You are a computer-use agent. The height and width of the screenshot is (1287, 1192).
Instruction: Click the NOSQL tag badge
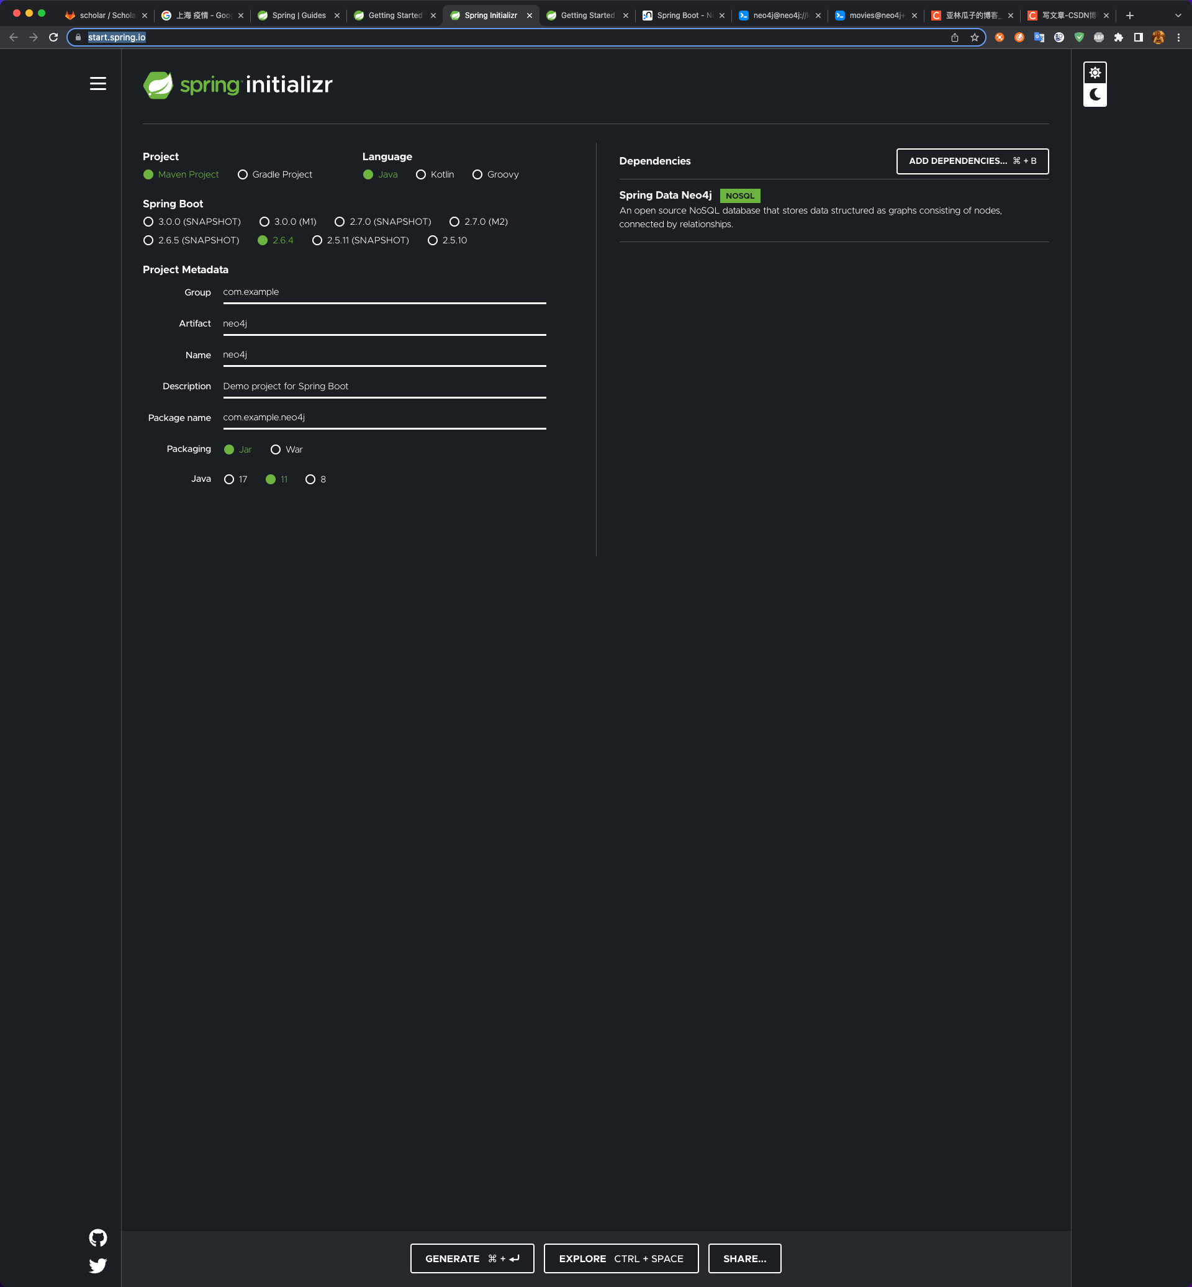(740, 196)
